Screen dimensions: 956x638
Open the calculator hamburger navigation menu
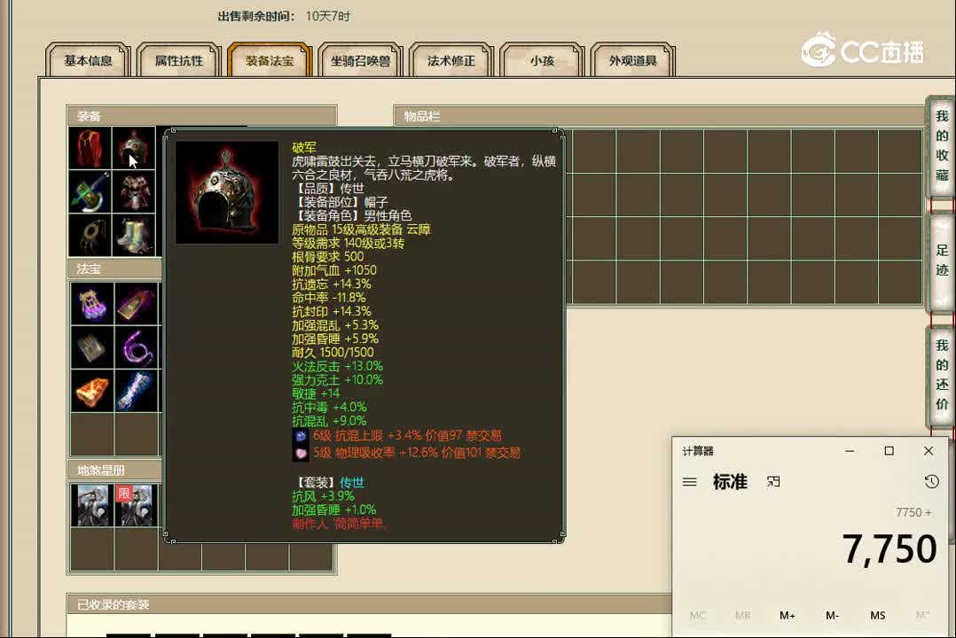click(689, 481)
